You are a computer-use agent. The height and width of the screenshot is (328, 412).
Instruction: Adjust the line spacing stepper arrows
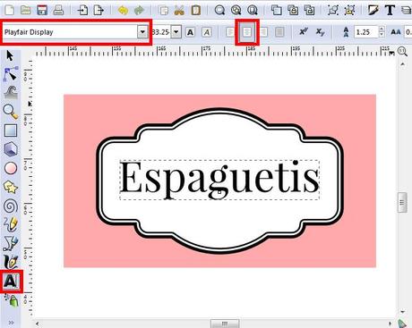pos(382,32)
